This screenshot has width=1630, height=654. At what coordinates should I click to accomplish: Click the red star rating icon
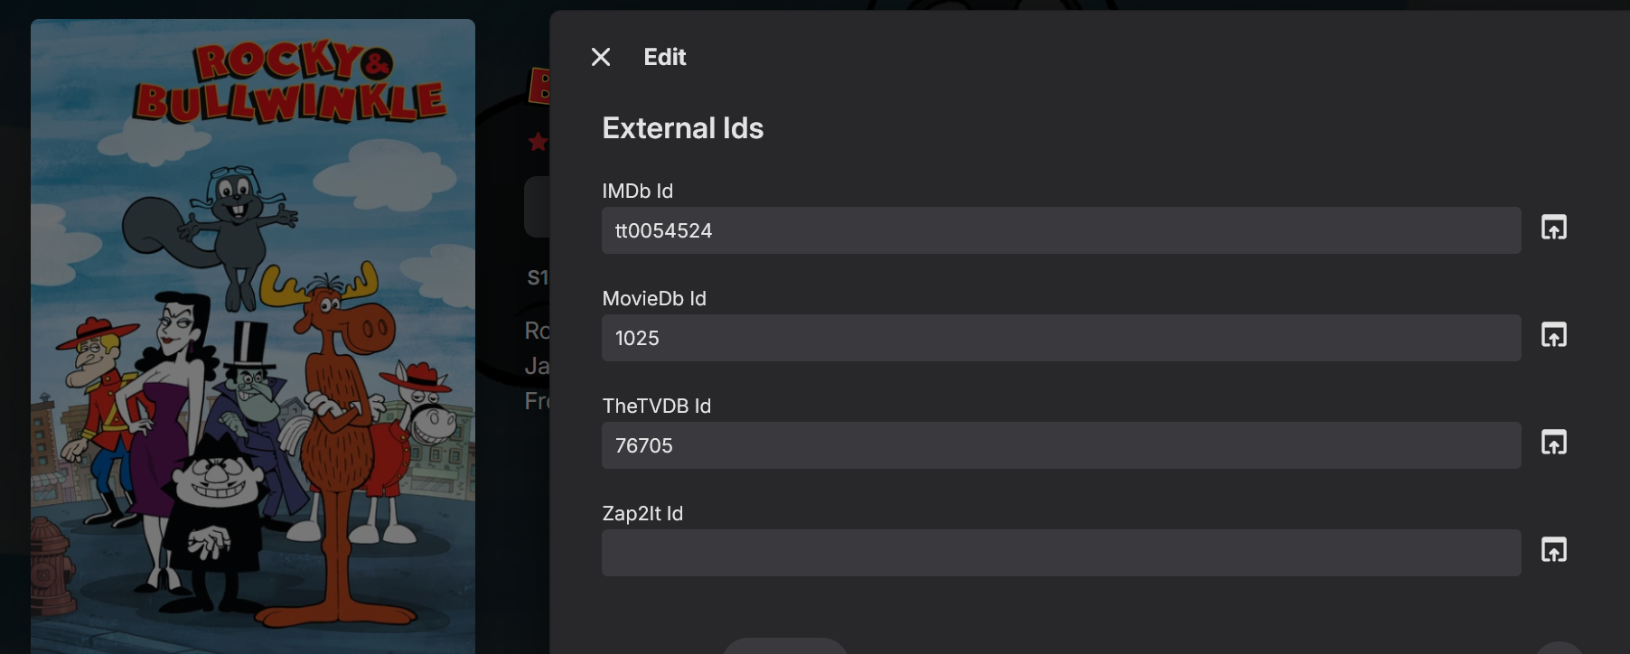(539, 142)
